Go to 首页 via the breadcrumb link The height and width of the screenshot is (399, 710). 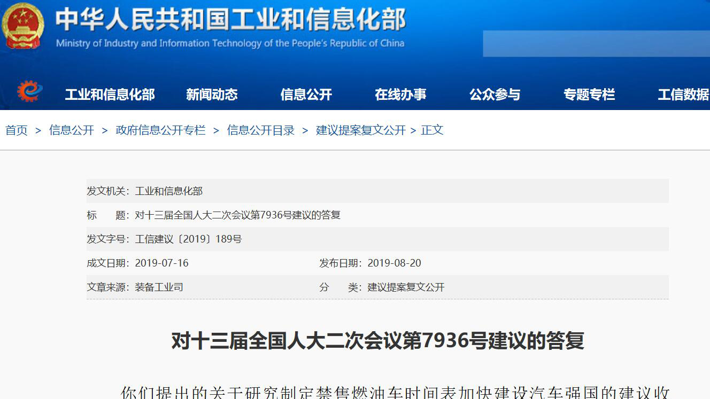[16, 130]
